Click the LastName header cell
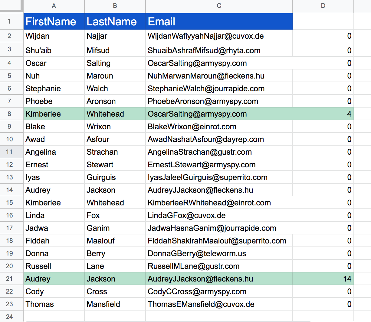 click(x=115, y=21)
